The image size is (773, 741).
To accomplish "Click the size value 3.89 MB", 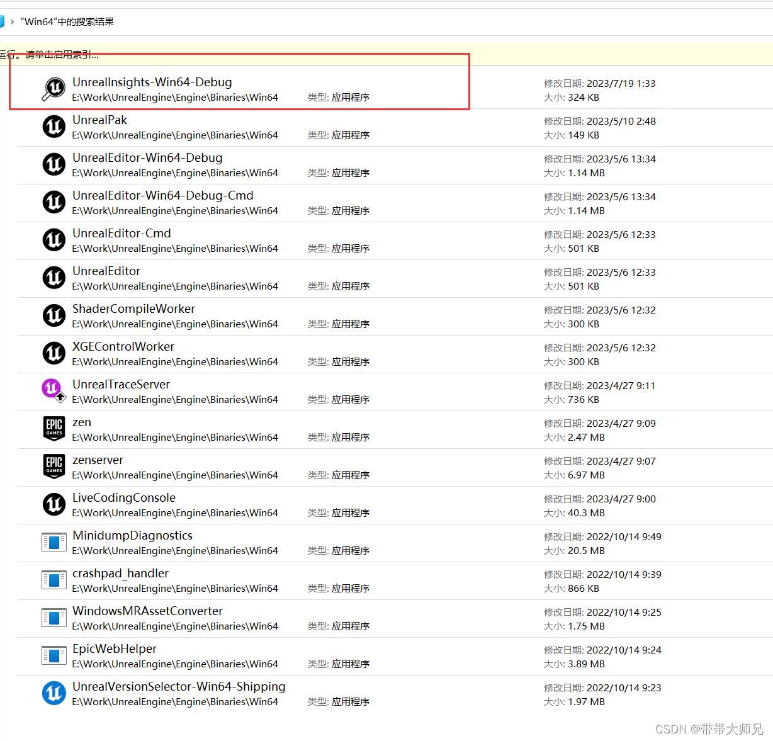I will coord(586,664).
